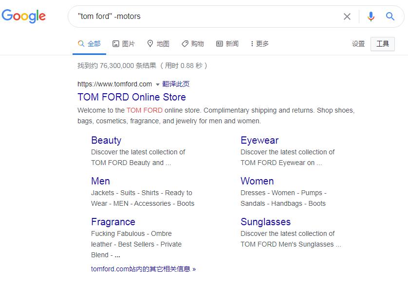
Task: Open the Beauty sitelink
Action: (106, 140)
